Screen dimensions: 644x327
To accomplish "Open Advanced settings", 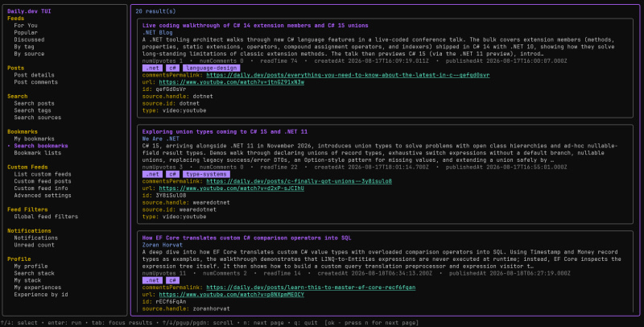I will (43, 196).
